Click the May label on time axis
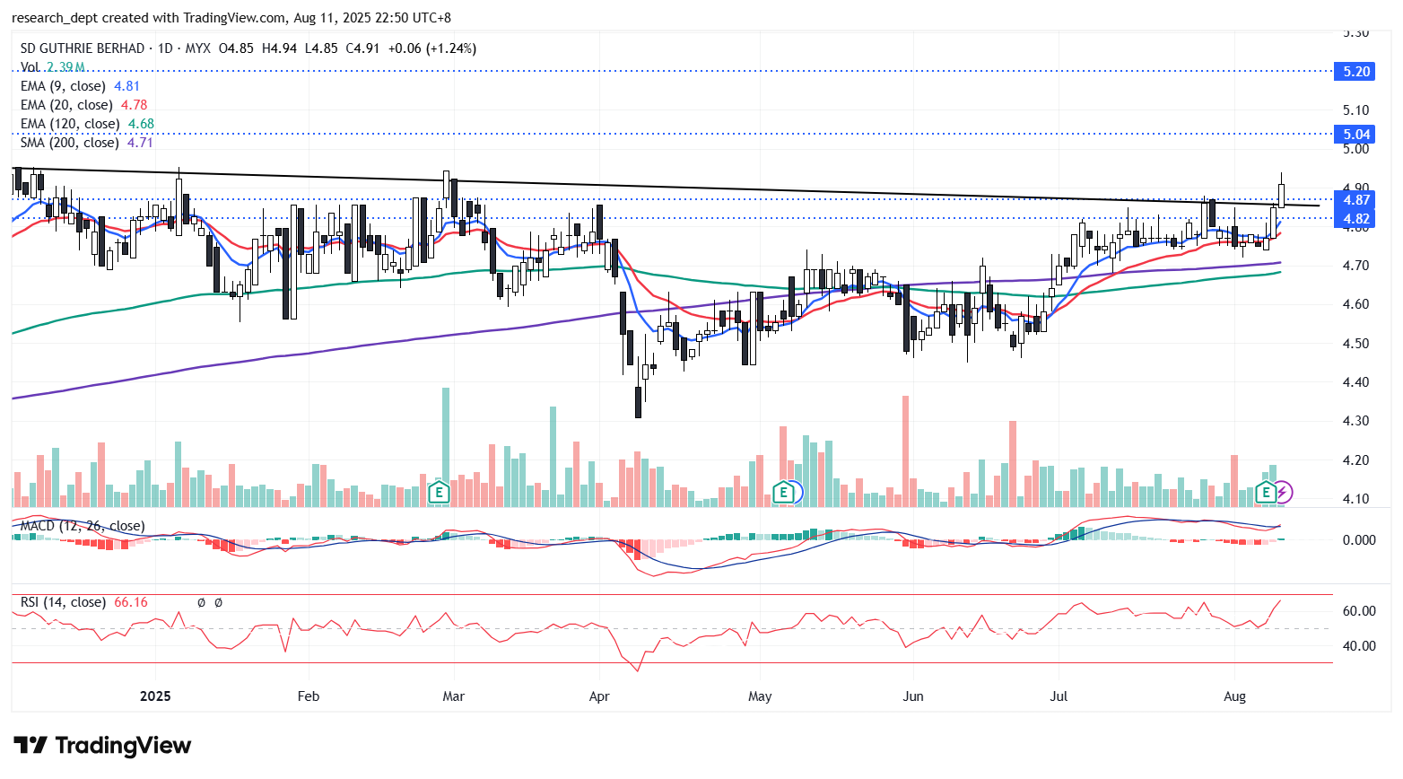 pos(760,696)
